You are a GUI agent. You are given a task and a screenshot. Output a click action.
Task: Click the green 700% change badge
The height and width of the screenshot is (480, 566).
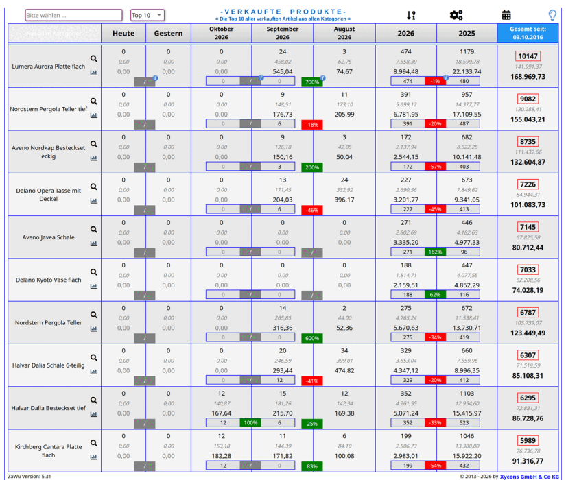click(312, 82)
